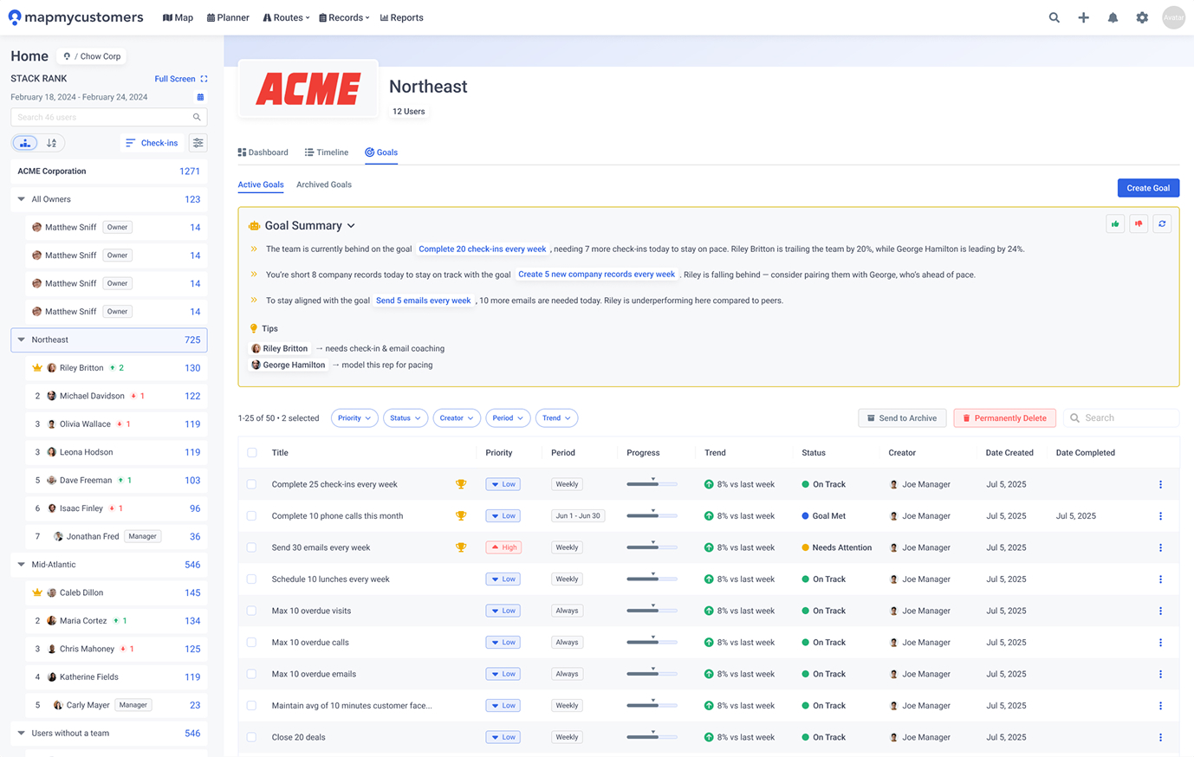Click the thumbs down feedback icon
The width and height of the screenshot is (1194, 757).
click(x=1139, y=224)
